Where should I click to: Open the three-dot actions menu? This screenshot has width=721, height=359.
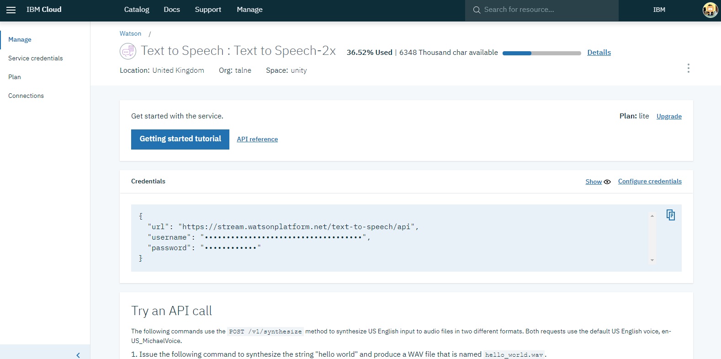coord(688,68)
